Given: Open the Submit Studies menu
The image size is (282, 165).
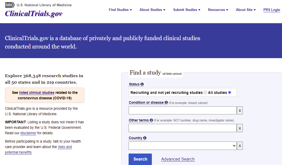Looking at the screenshot, I should tap(187, 10).
